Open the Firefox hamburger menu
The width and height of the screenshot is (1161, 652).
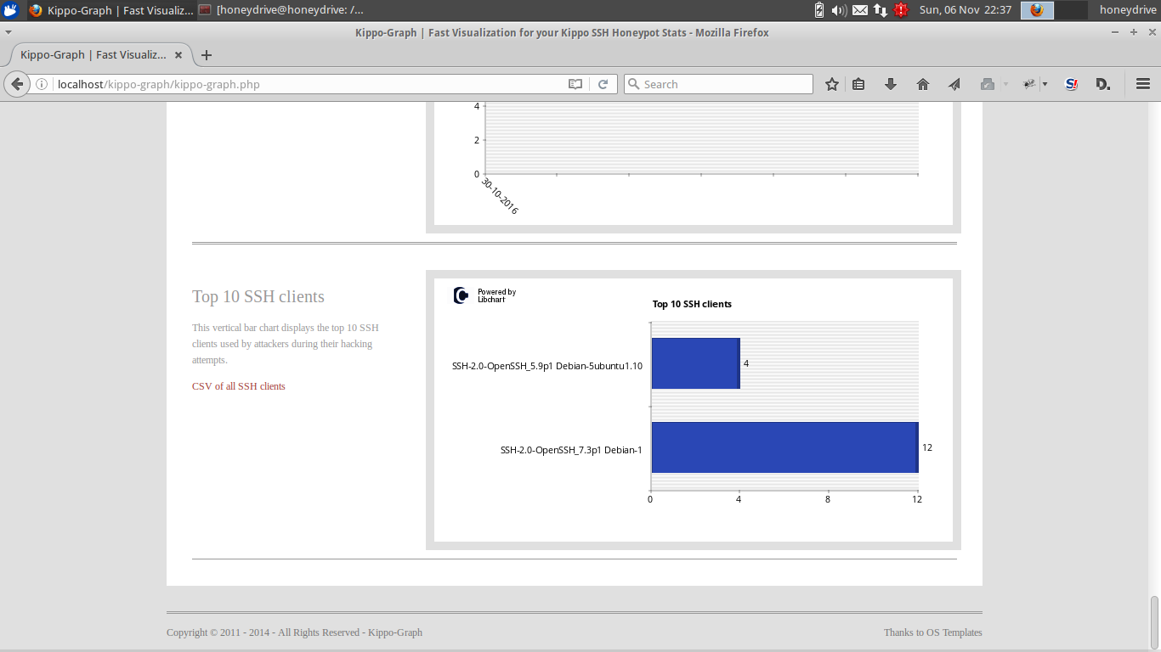(1143, 84)
